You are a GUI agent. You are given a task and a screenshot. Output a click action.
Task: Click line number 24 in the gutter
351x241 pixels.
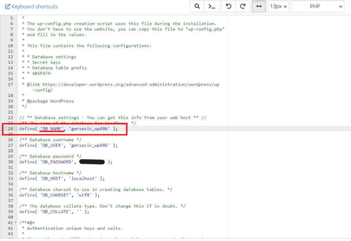pyautogui.click(x=10, y=129)
